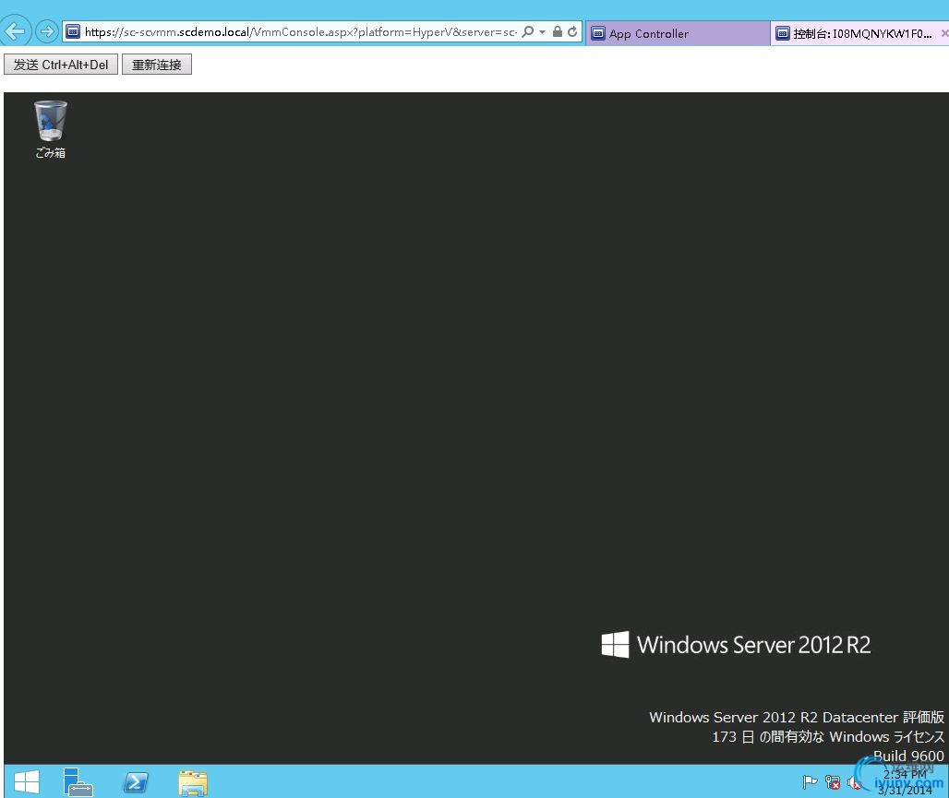Launch PowerShell from the taskbar
This screenshot has height=798, width=949.
[x=136, y=782]
